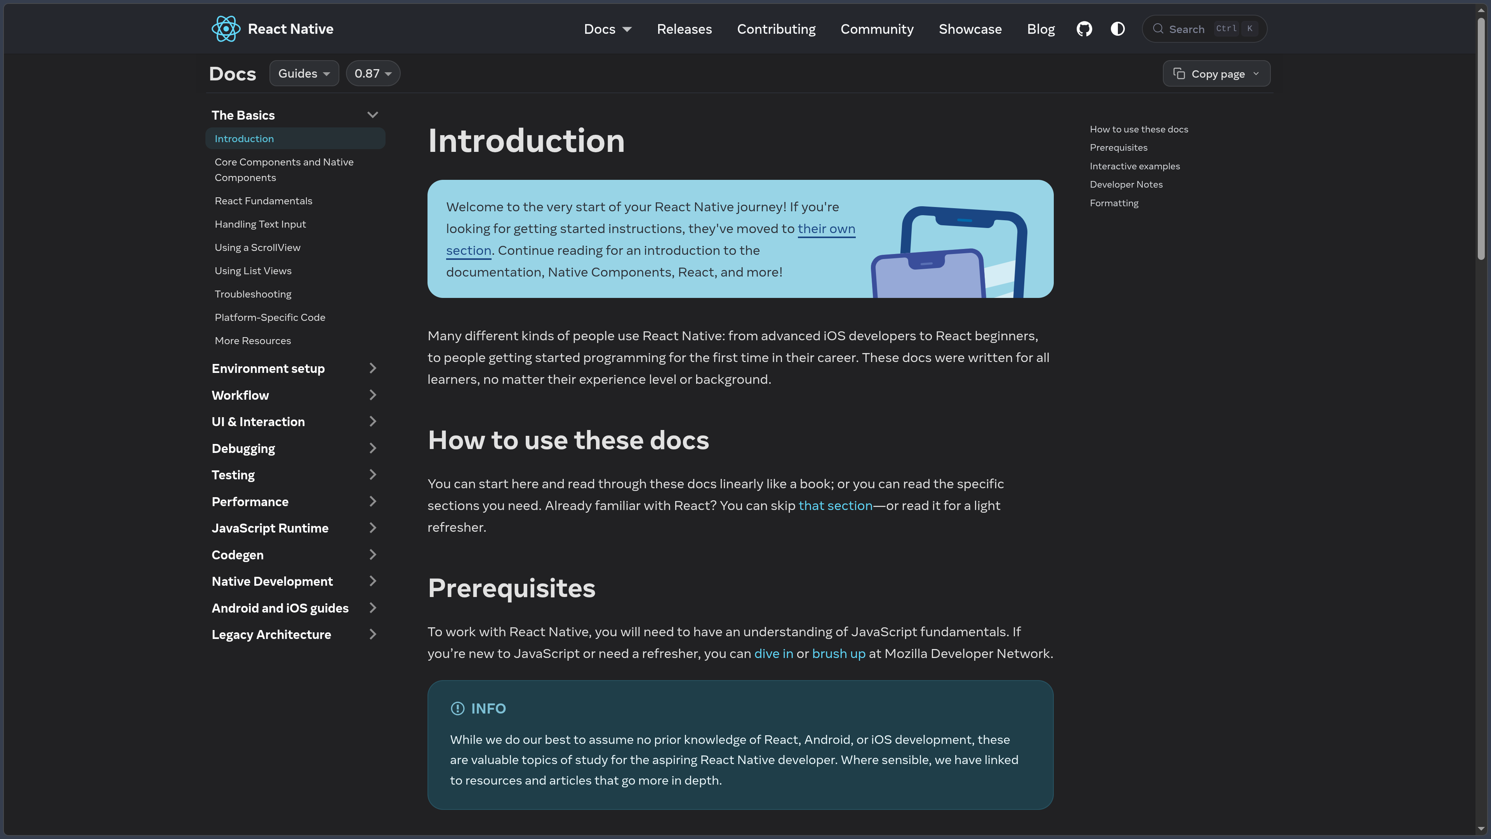Open the 0.87 version dropdown
The height and width of the screenshot is (839, 1491).
coord(373,73)
